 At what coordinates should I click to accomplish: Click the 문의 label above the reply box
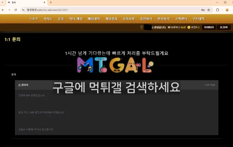14,74
